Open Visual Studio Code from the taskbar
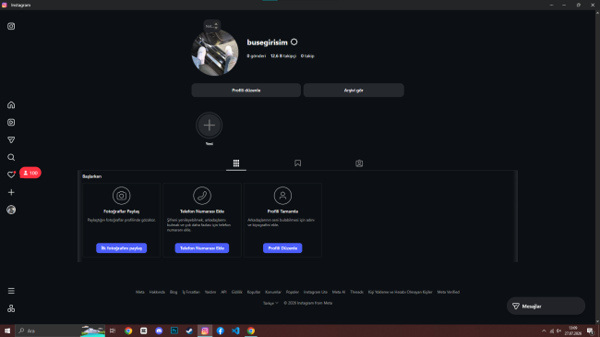The image size is (600, 337). pyautogui.click(x=235, y=331)
